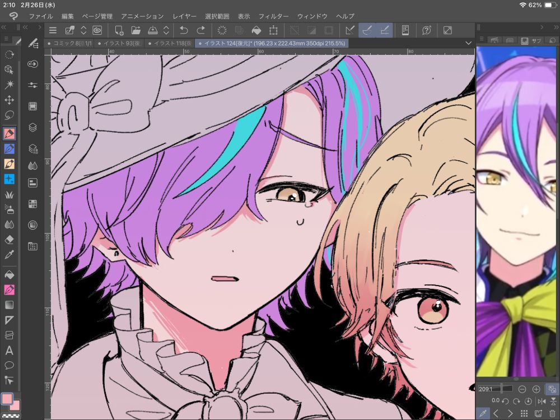
Task: Open the 編集 menu
Action: click(x=68, y=16)
